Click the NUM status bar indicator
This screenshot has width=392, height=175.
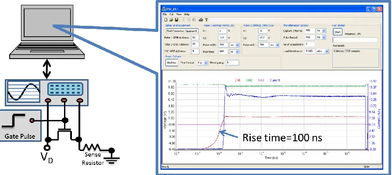[367, 167]
